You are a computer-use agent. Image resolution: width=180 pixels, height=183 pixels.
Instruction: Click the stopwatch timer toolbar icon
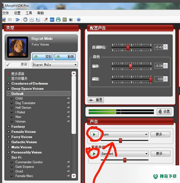pyautogui.click(x=25, y=20)
